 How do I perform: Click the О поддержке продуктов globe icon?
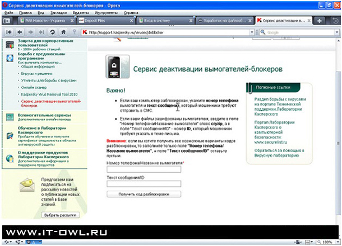(10, 159)
